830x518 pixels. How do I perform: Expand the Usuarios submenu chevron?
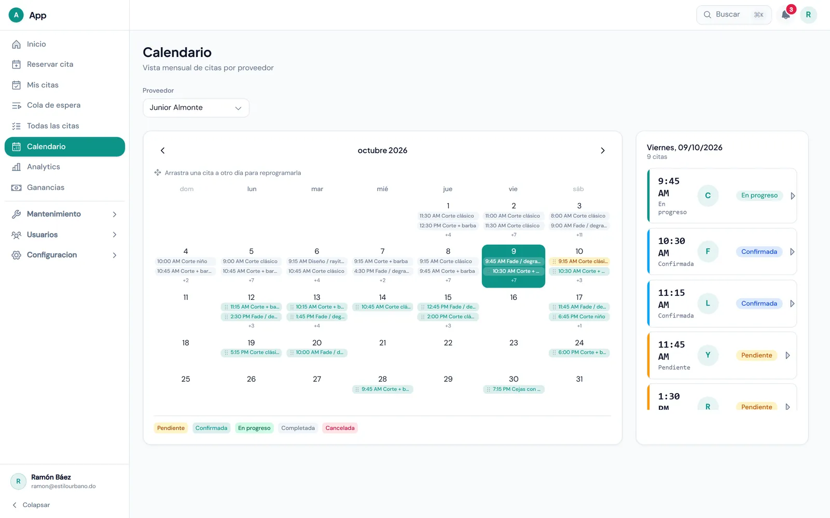(x=115, y=235)
